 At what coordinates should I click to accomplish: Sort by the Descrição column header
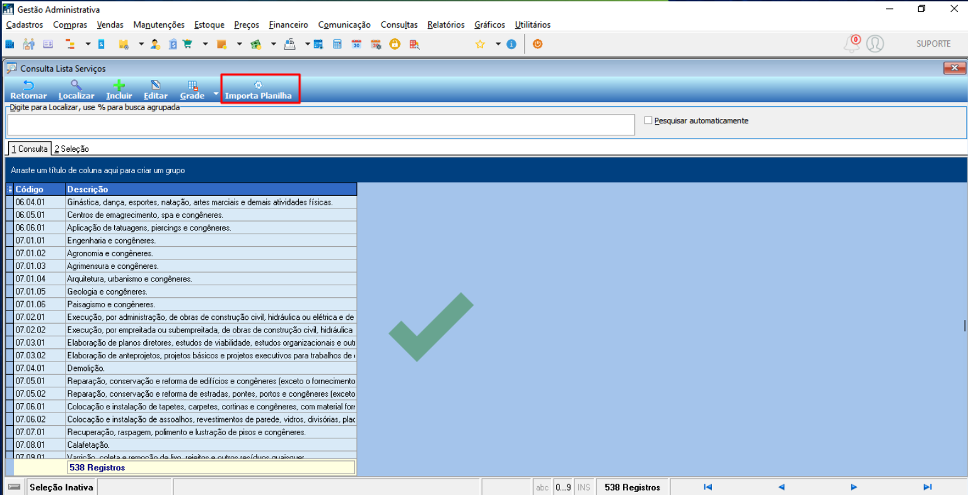[211, 189]
